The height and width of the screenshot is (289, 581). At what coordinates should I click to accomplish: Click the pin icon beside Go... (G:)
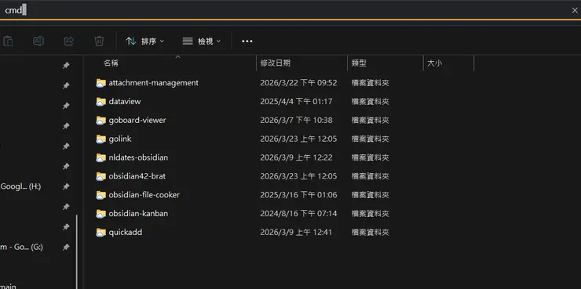click(x=66, y=247)
